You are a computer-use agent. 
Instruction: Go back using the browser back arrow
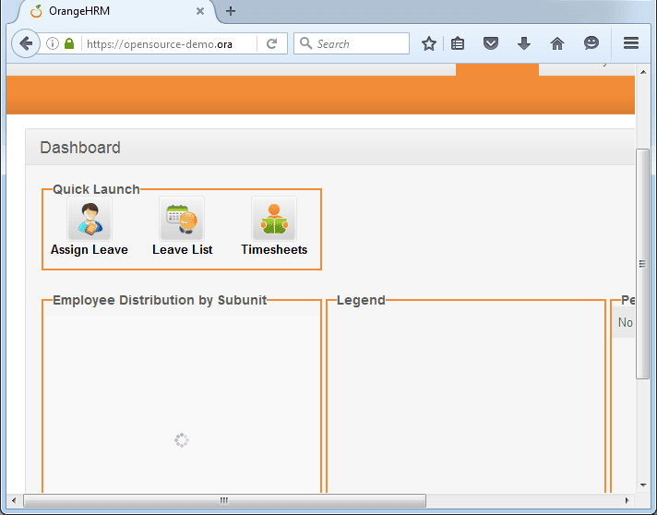pyautogui.click(x=26, y=43)
